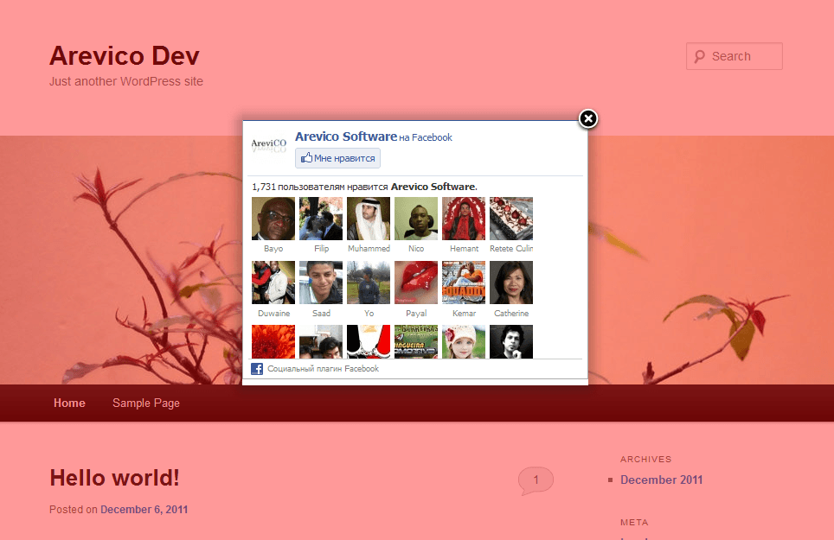Click the name 'Bayo' under the photo
834x540 pixels.
tap(273, 249)
